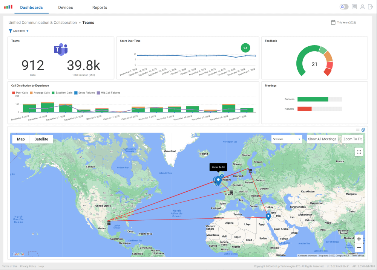The height and width of the screenshot is (270, 377).
Task: Expand Add Filters
Action: pos(18,31)
